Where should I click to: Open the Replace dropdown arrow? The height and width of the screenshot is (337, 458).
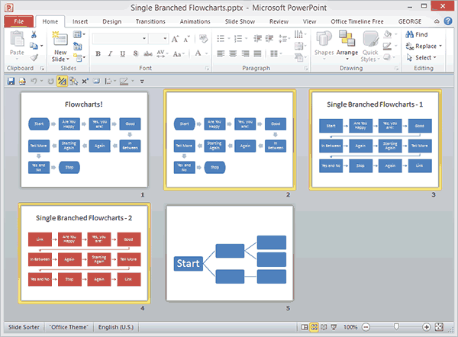[x=440, y=46]
